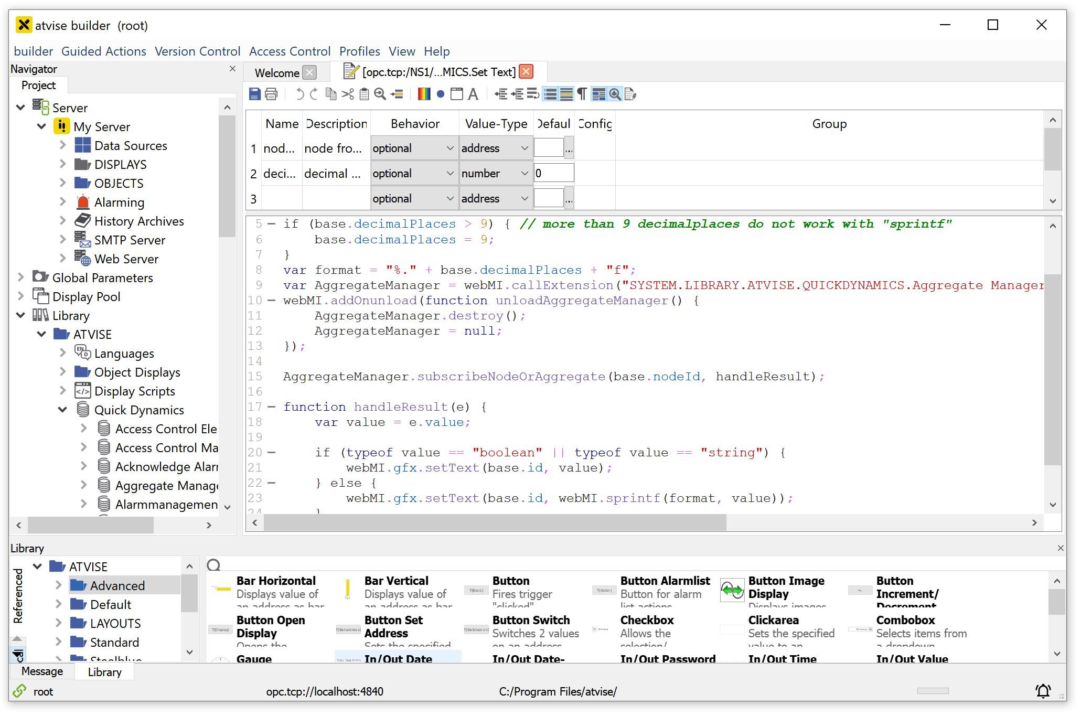Click the Print icon
This screenshot has height=716, width=1081.
point(271,94)
